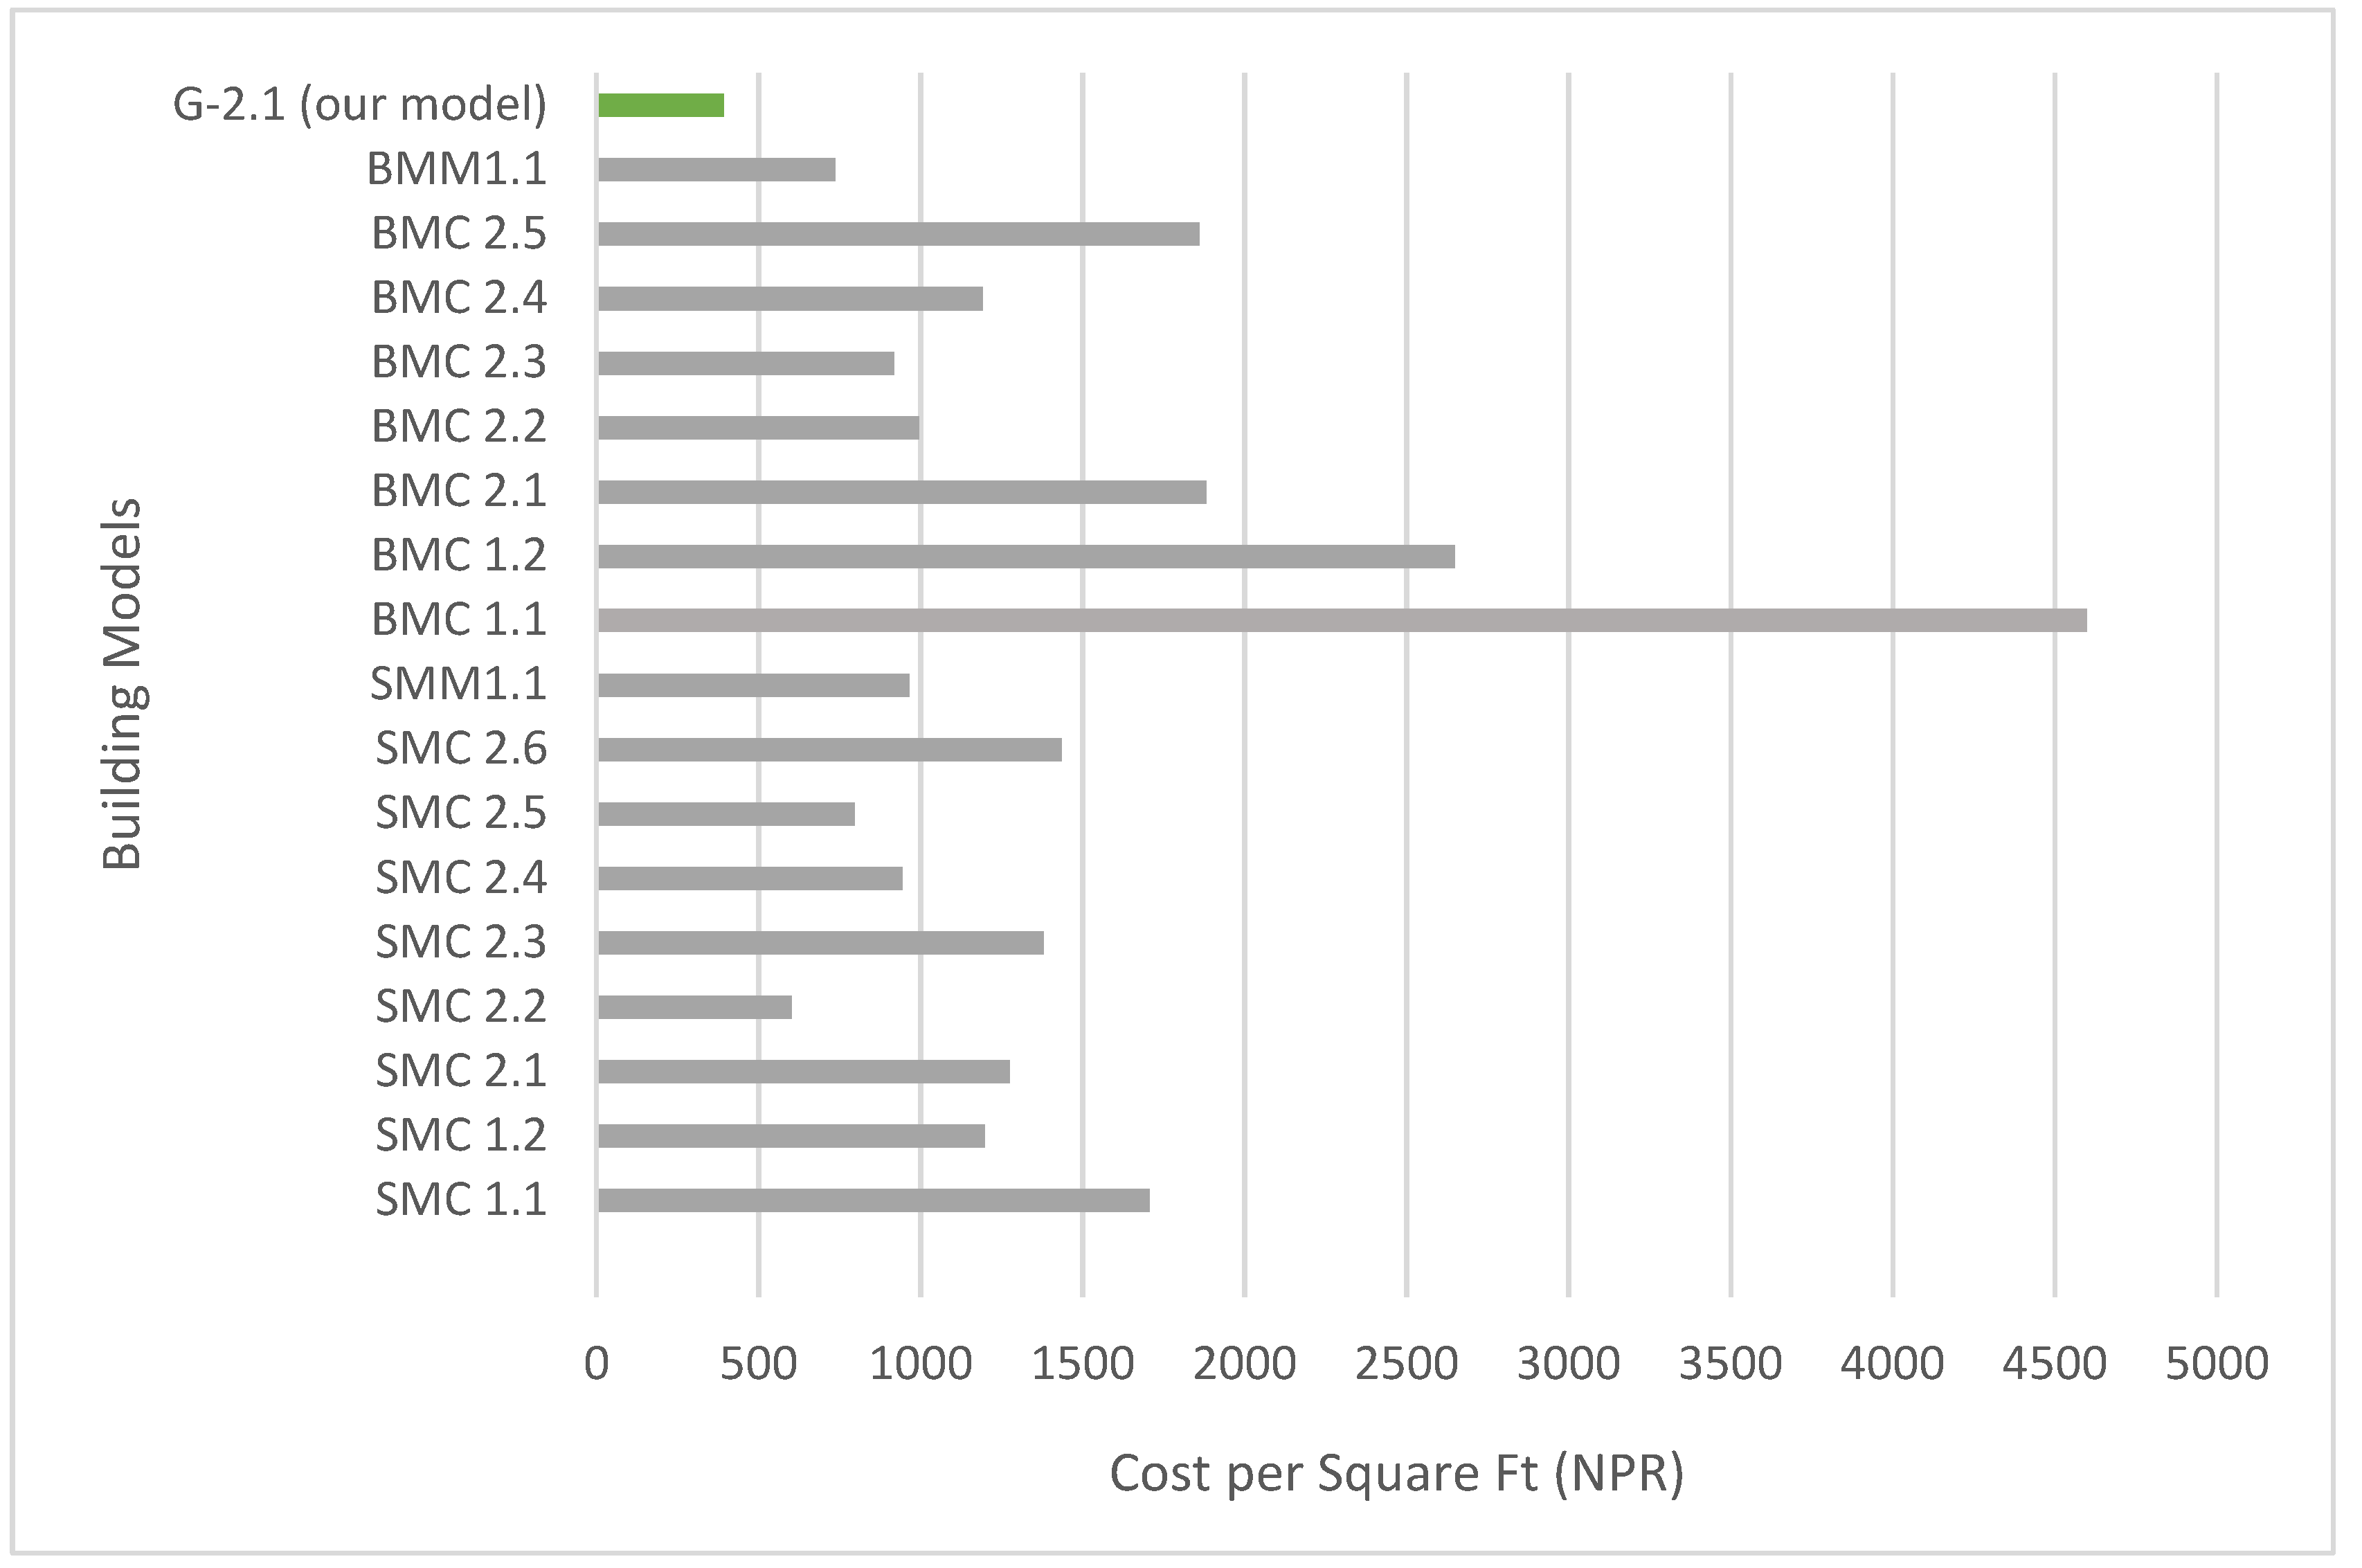Click the 'Building Models' axis title

(124, 684)
